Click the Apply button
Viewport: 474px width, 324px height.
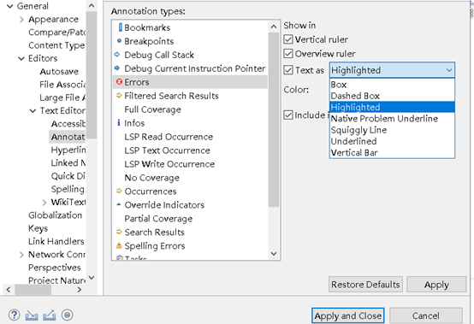pyautogui.click(x=436, y=284)
